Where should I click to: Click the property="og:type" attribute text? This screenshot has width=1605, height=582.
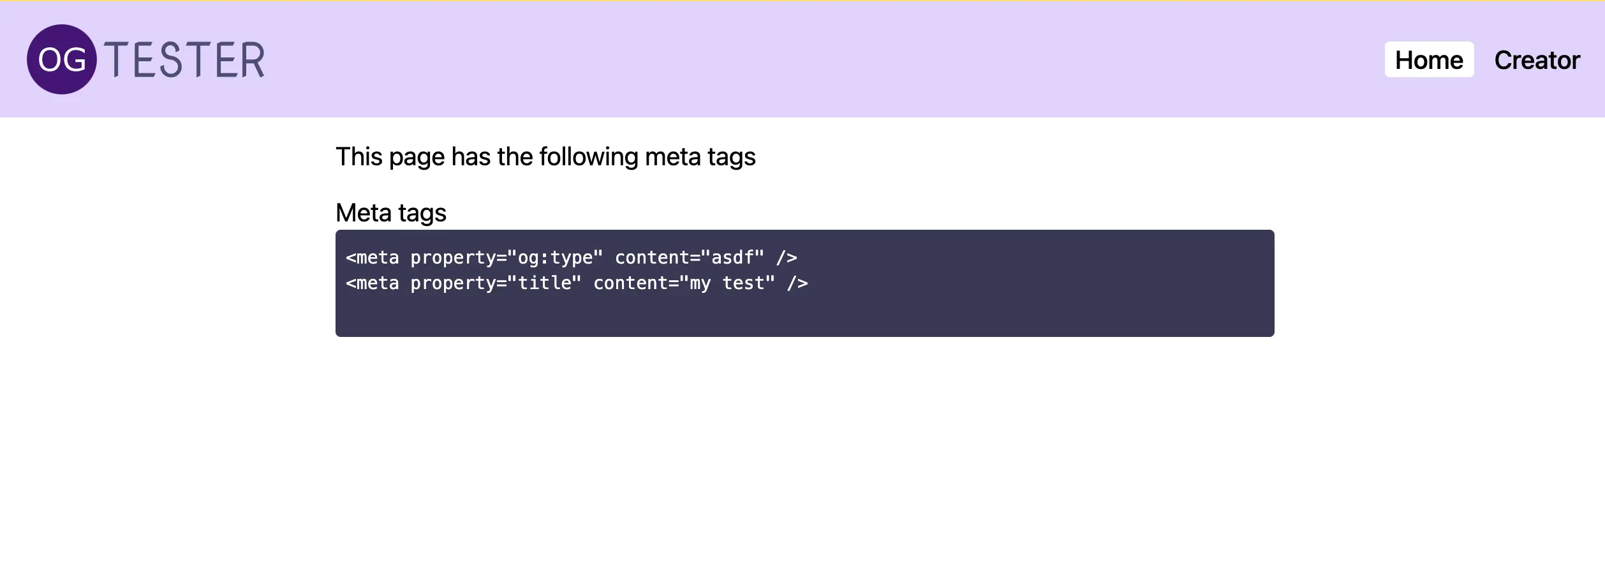(x=507, y=258)
